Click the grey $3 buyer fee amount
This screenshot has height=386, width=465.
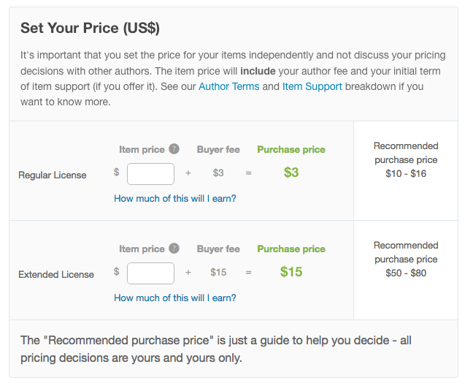click(218, 173)
